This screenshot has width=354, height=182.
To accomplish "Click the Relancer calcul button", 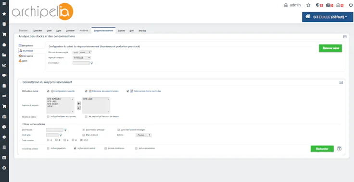I will click(330, 48).
